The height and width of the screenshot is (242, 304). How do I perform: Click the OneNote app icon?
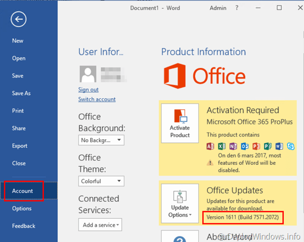(x=233, y=146)
